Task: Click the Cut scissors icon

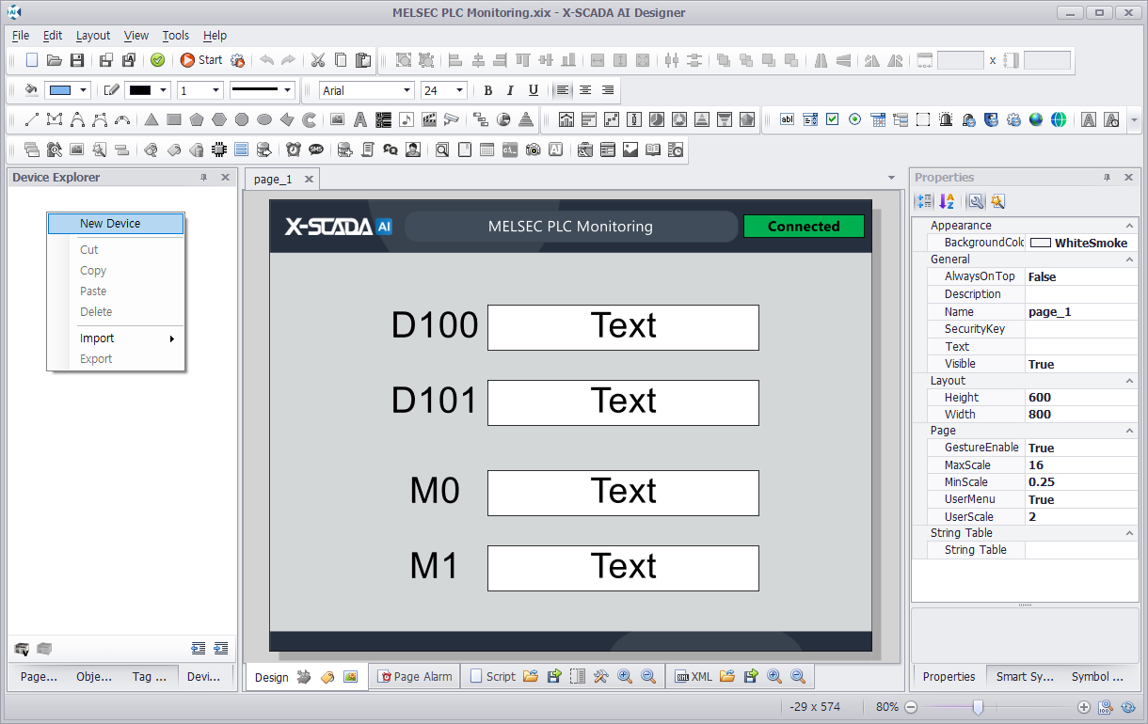Action: pyautogui.click(x=317, y=60)
